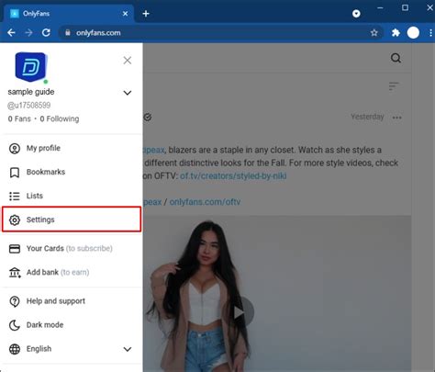This screenshot has width=435, height=372.
Task: Click the Yesterday post timestamp
Action: [x=367, y=117]
